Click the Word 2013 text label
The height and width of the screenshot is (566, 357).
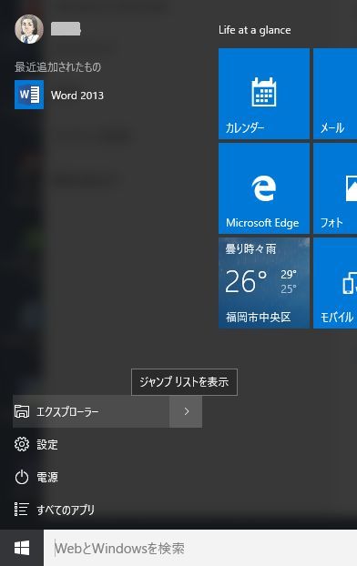coord(77,96)
